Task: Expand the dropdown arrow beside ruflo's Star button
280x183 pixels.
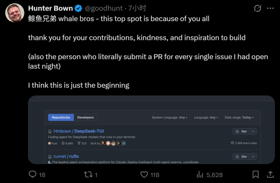Action: point(253,157)
